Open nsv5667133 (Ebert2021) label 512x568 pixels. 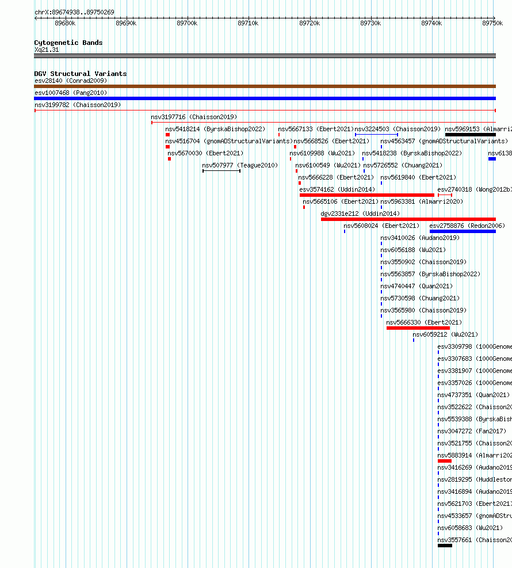[x=316, y=129]
